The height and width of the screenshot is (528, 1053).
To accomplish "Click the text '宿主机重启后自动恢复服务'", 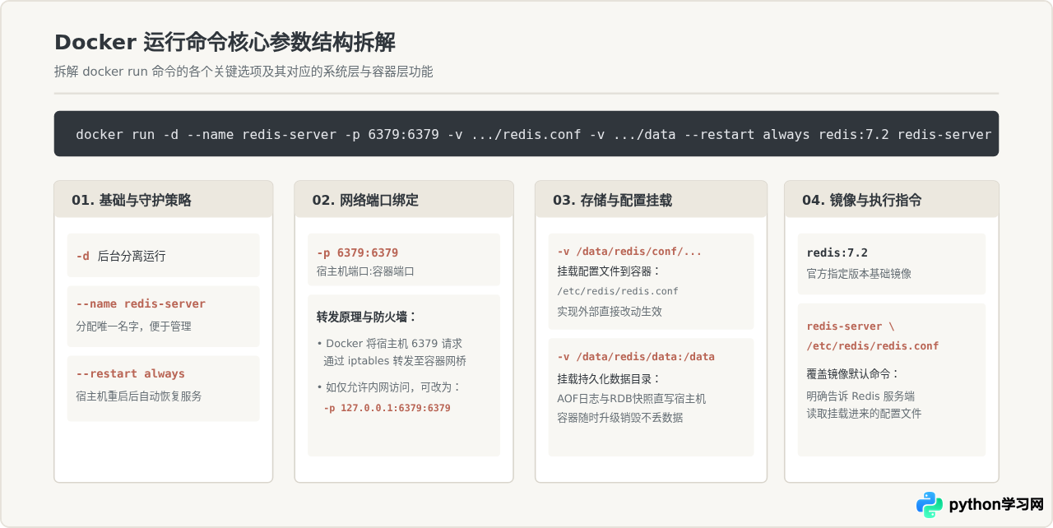I will point(138,396).
